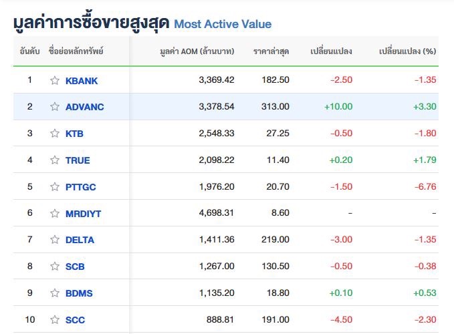
Task: Sort by มูลค่า AOM (ล้านบาท) column header
Action: [x=197, y=51]
